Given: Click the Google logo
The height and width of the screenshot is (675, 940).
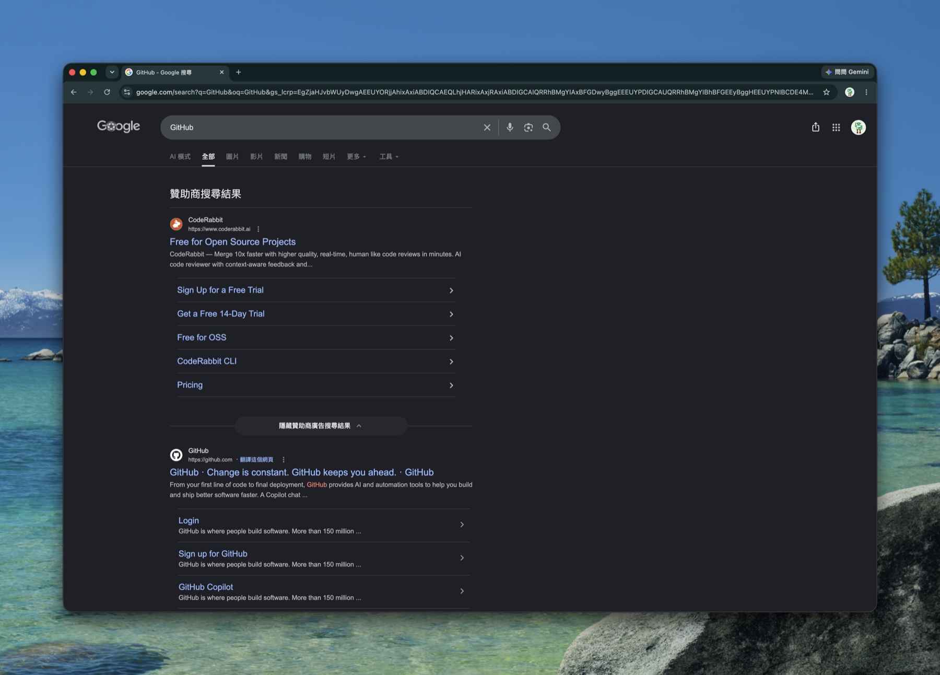Looking at the screenshot, I should point(119,126).
